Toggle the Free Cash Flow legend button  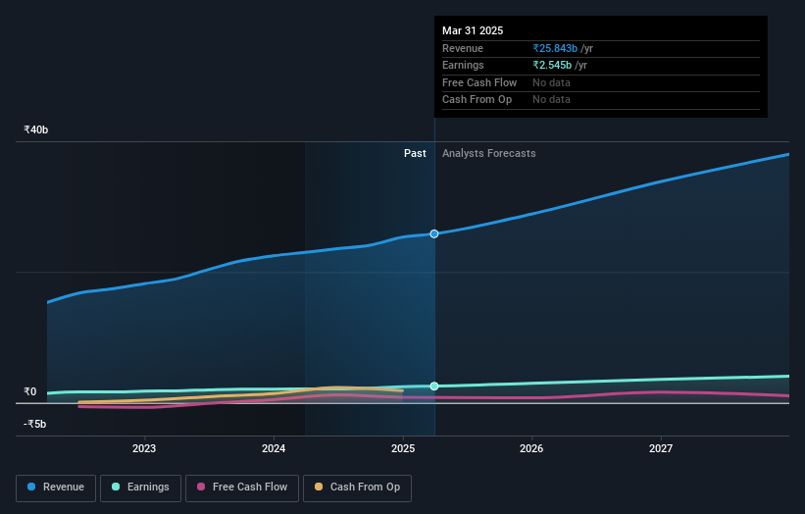pyautogui.click(x=242, y=488)
